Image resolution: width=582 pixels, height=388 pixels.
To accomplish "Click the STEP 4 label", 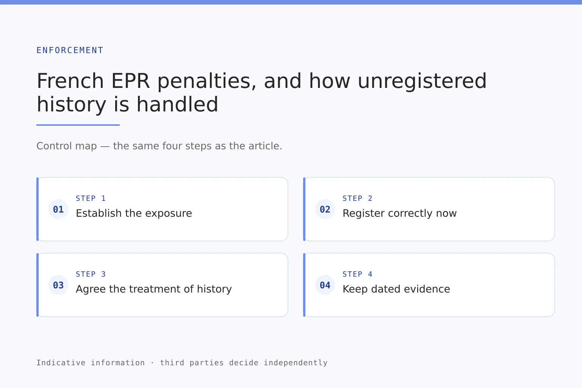I will pos(358,274).
